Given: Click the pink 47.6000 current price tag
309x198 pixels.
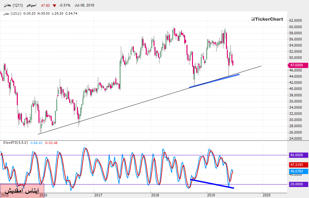Looking at the screenshot, I should [296, 65].
